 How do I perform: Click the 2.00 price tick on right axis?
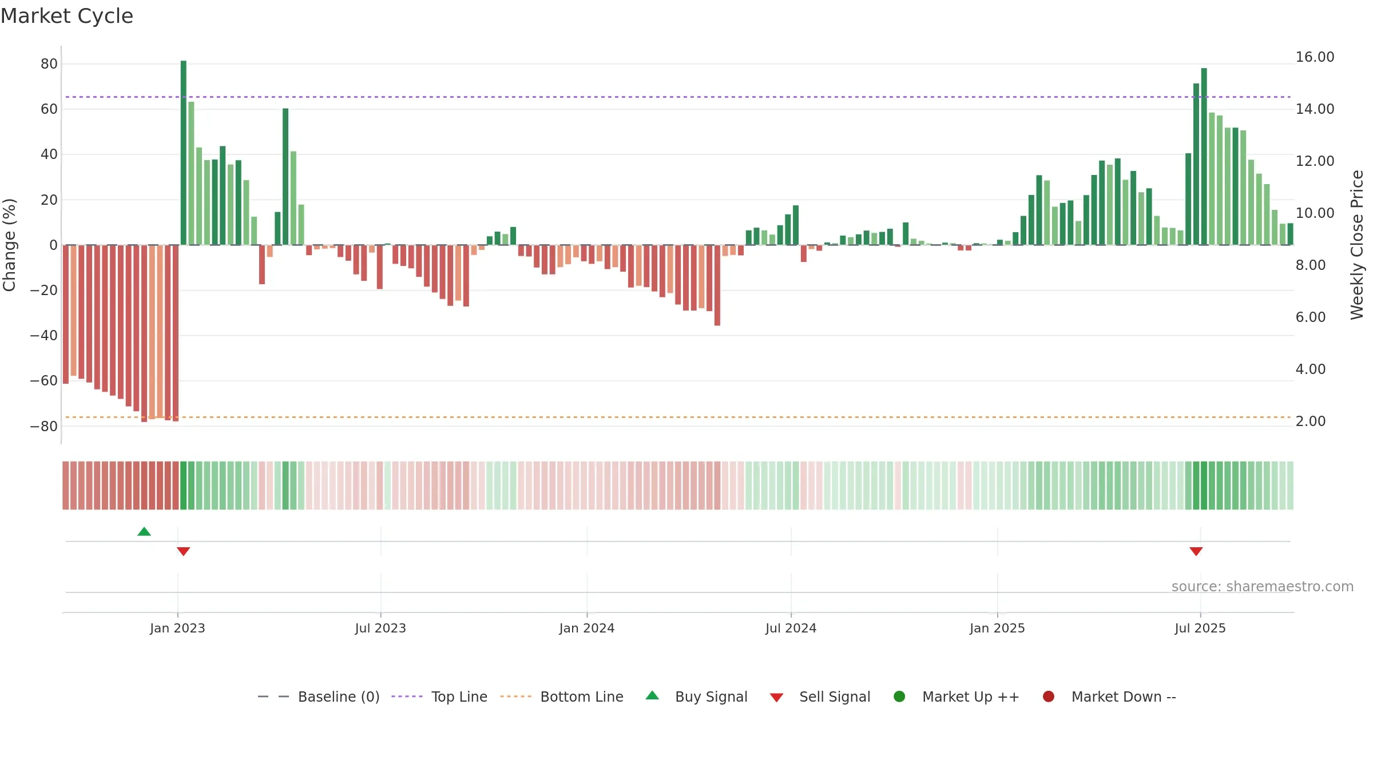pyautogui.click(x=1311, y=421)
